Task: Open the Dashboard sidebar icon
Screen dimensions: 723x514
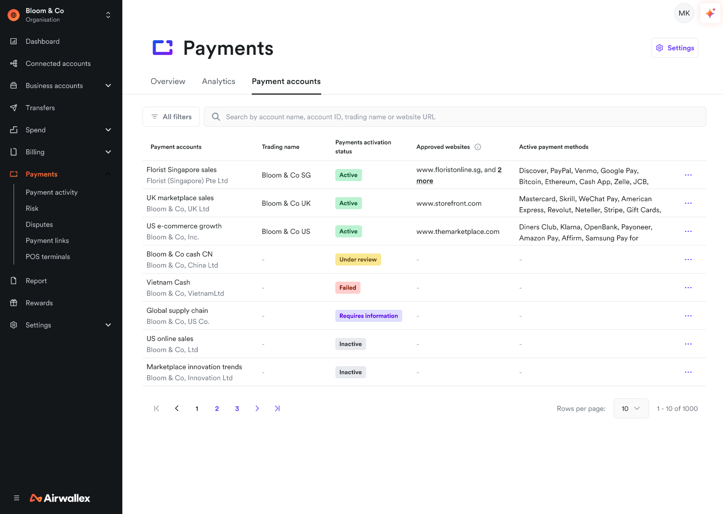Action: (14, 41)
